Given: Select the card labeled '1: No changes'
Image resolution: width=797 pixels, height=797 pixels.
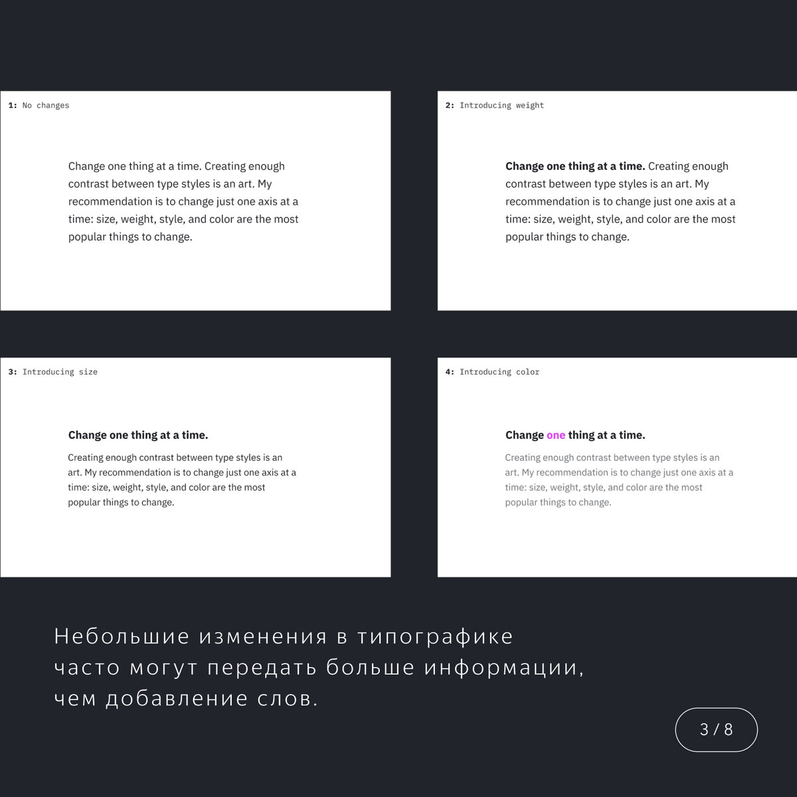Looking at the screenshot, I should (x=195, y=201).
